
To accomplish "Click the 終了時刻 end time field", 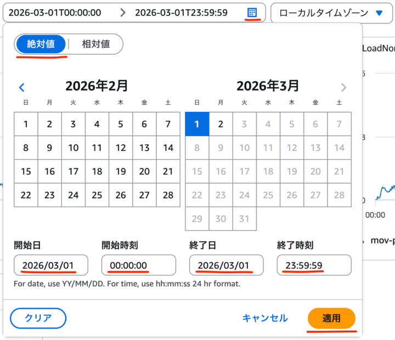I will 314,265.
